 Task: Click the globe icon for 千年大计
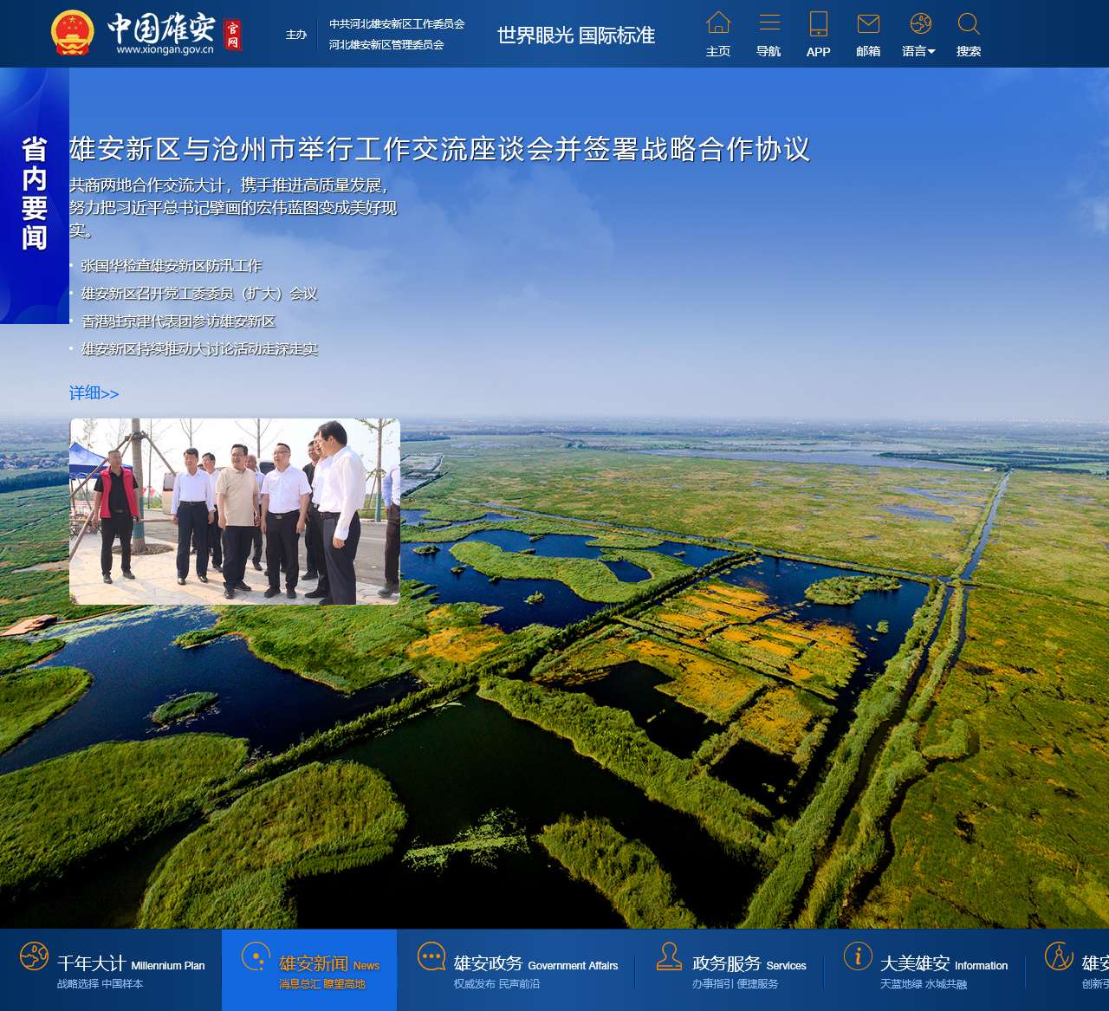[34, 956]
